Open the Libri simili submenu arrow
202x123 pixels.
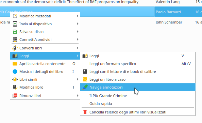coord(78,79)
